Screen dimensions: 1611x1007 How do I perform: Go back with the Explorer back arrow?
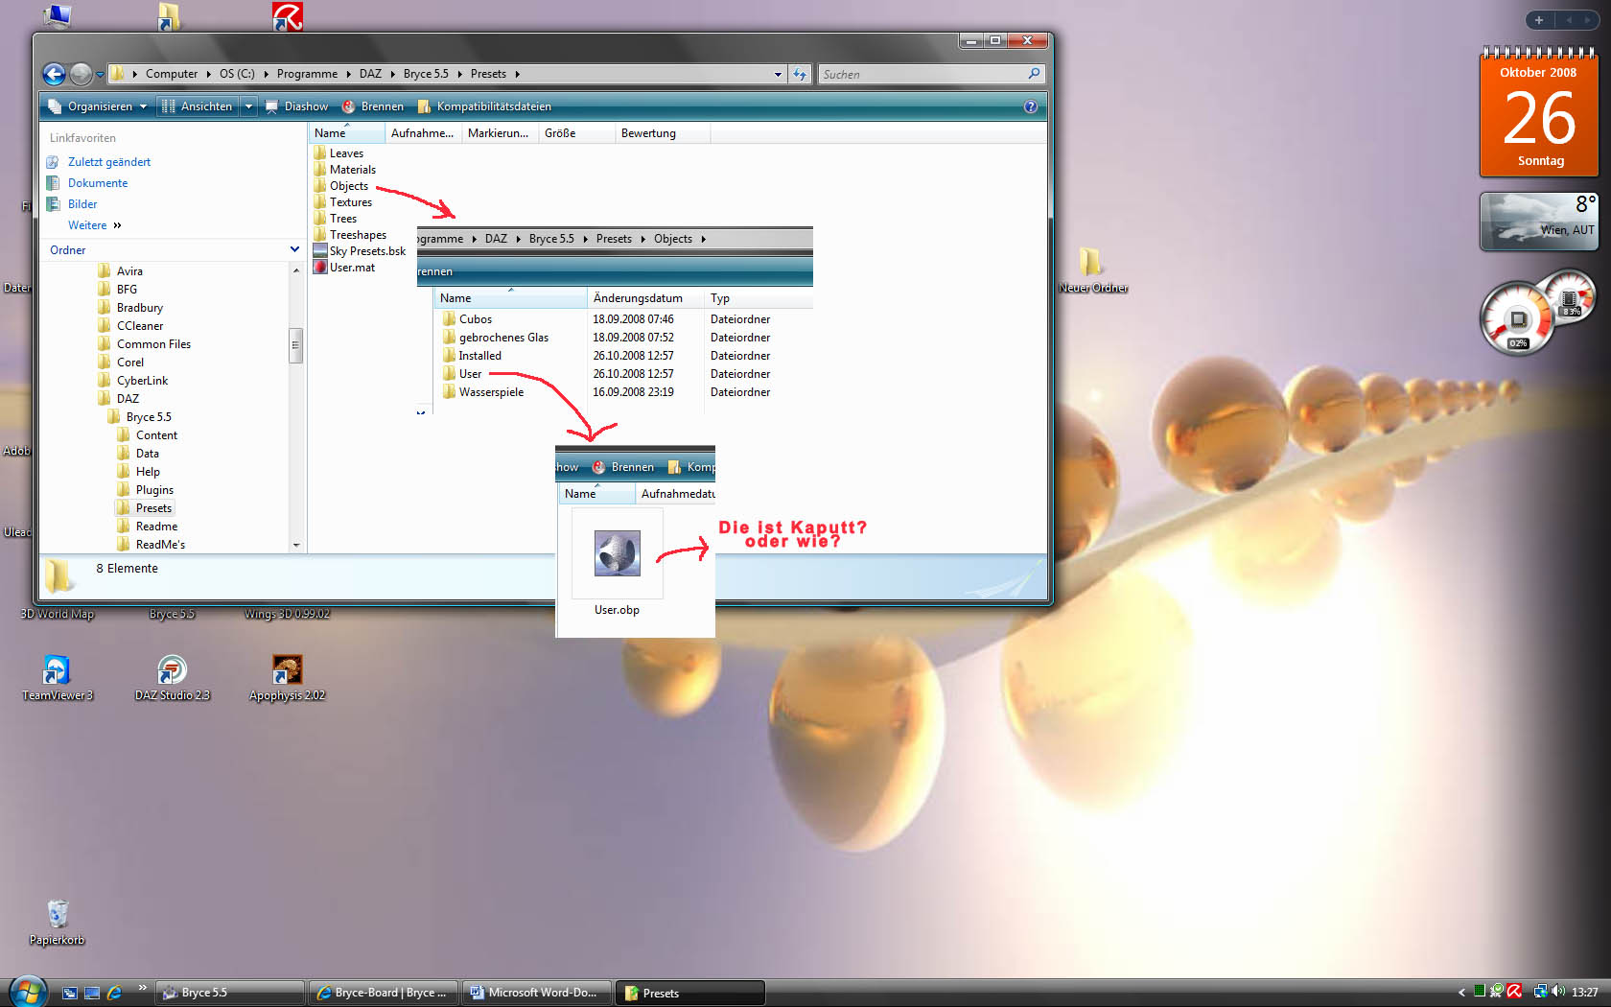coord(55,74)
